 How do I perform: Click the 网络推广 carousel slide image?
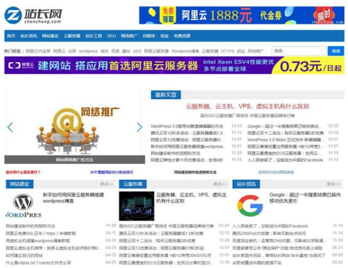point(75,126)
